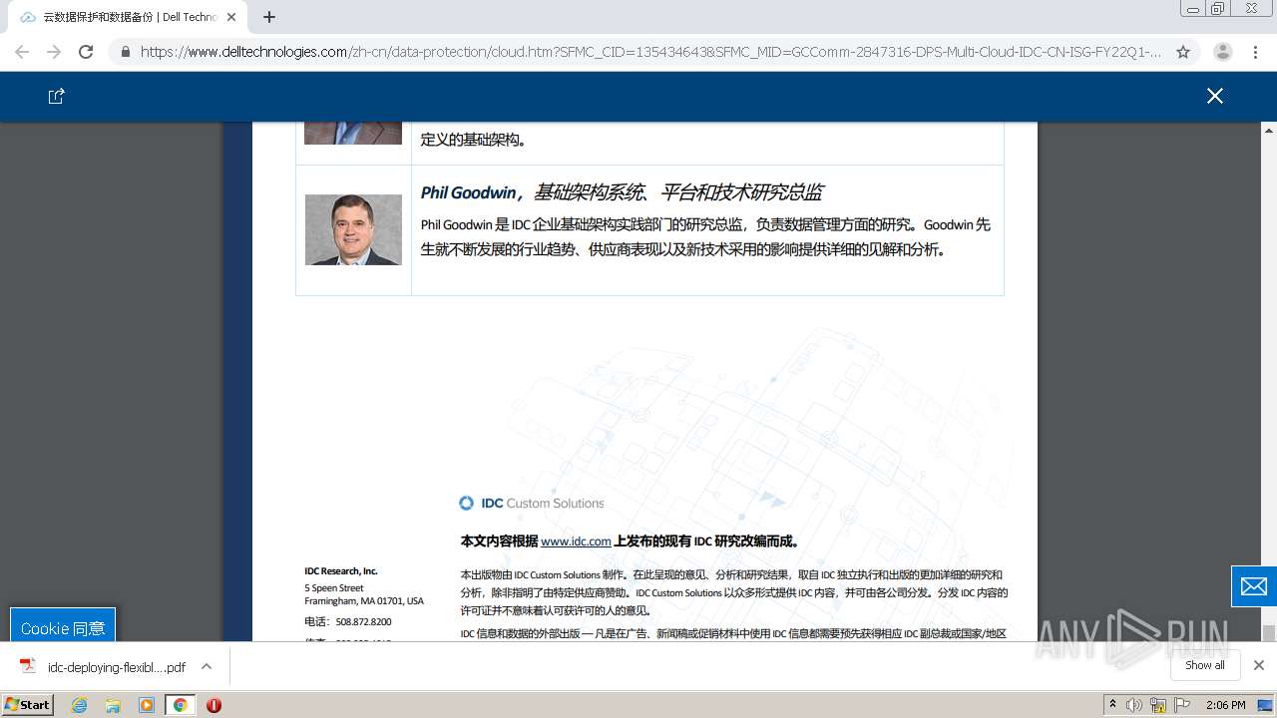
Task: Click the envelope contact icon
Action: point(1254,586)
